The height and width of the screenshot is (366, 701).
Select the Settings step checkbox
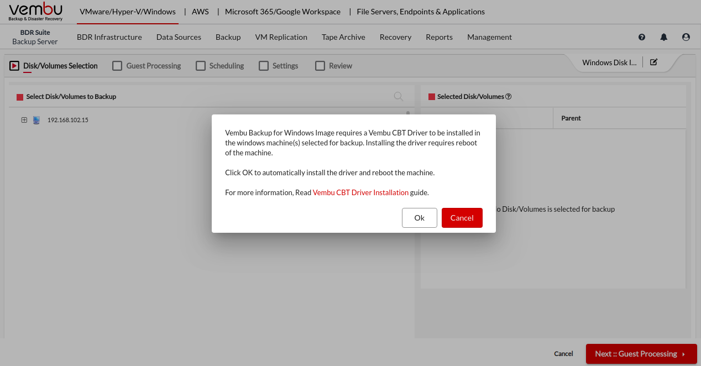pyautogui.click(x=264, y=66)
